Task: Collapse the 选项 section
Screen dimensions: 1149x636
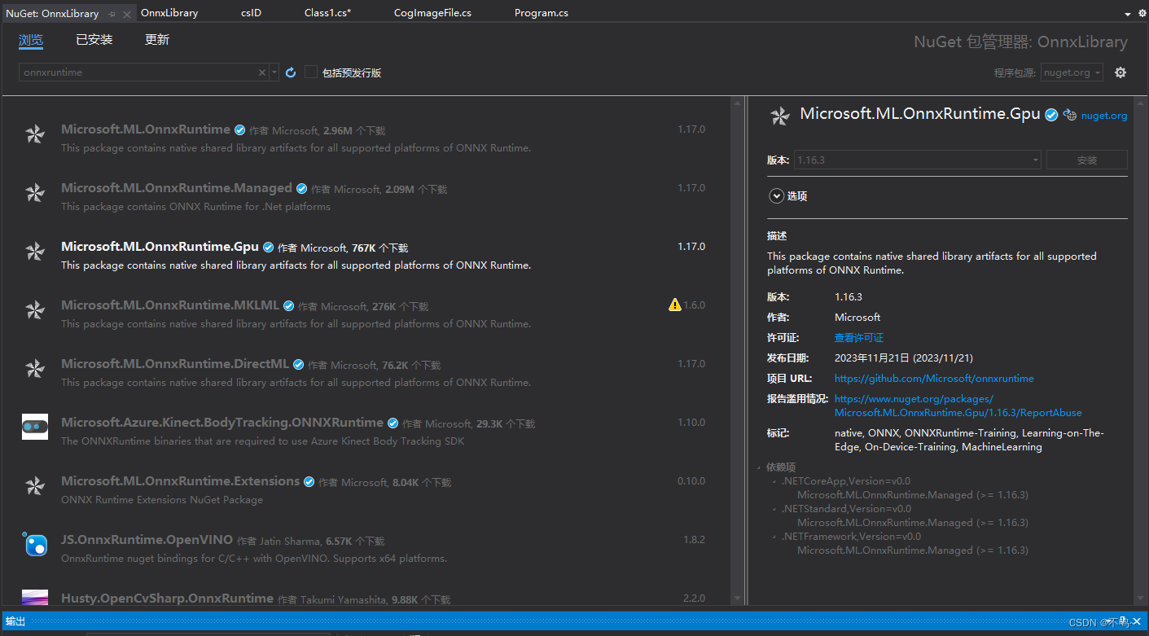Action: (776, 195)
